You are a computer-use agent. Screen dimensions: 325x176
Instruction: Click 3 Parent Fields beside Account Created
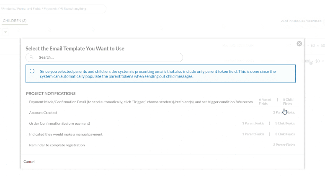(x=284, y=113)
